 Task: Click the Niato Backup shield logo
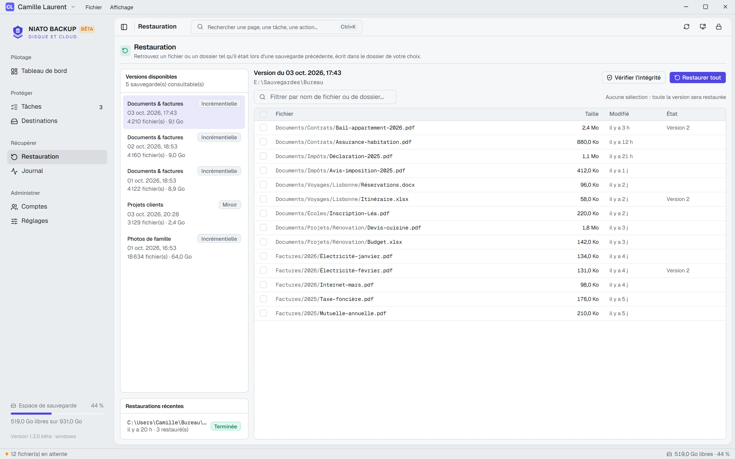(x=18, y=32)
